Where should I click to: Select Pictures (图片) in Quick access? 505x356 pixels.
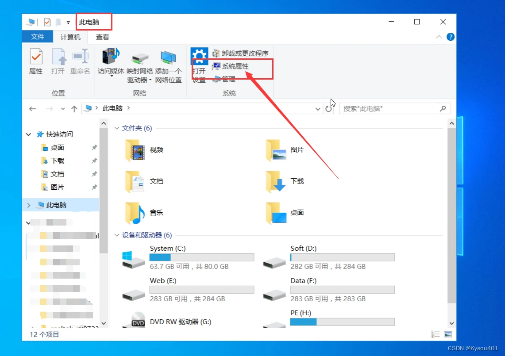click(57, 188)
